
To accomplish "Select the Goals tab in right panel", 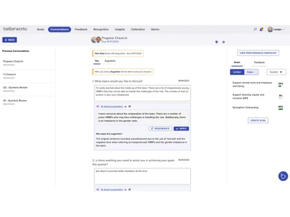I will tap(237, 62).
